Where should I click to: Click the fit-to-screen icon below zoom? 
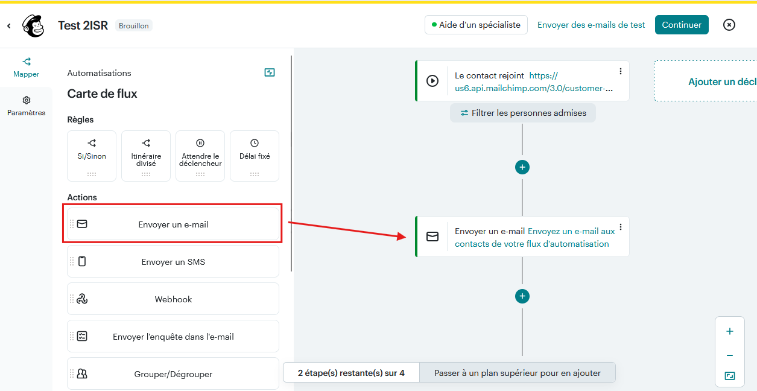coord(730,376)
